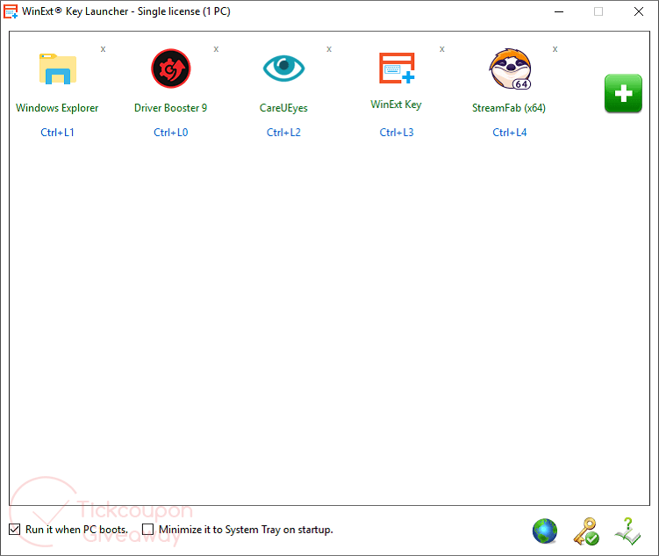Launch the Windows Explorer folder icon
This screenshot has height=556, width=659.
[x=58, y=69]
